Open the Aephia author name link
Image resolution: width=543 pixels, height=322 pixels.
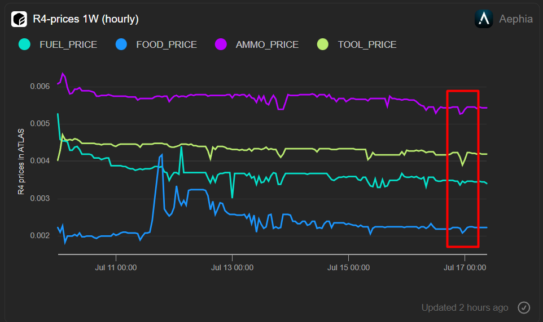515,19
